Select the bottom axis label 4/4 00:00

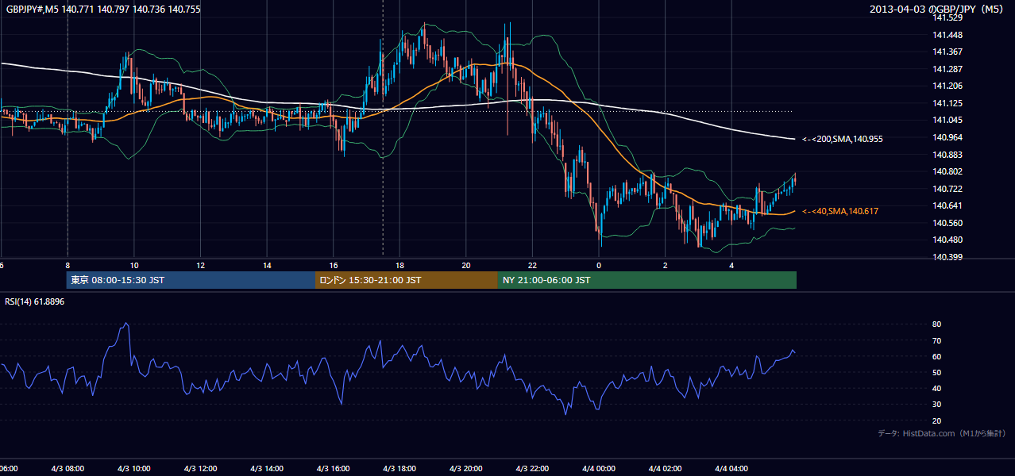(599, 469)
